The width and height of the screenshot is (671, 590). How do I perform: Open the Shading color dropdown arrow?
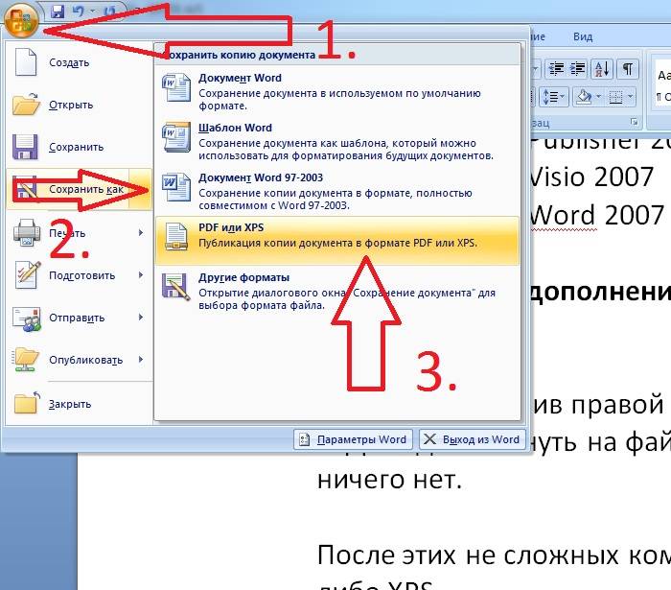599,97
